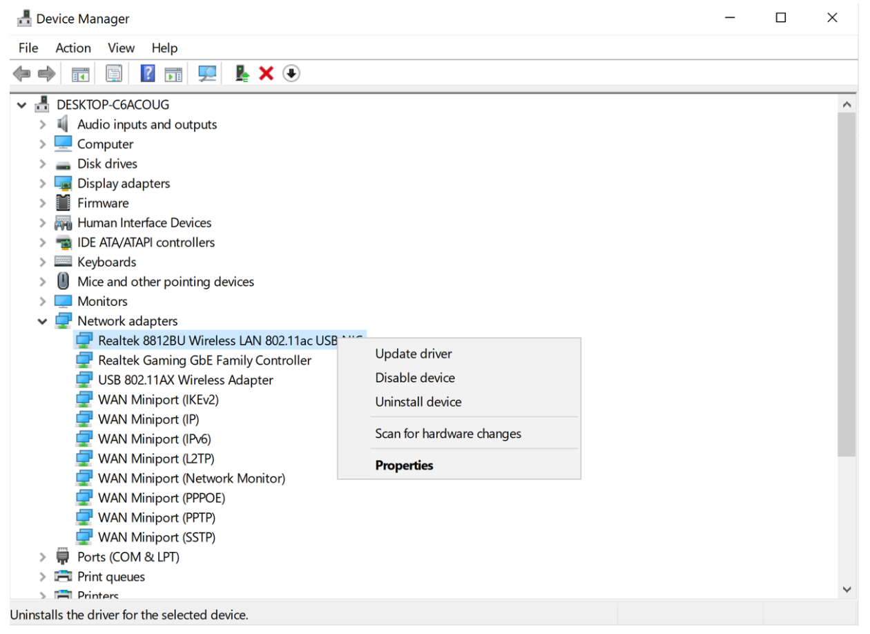The width and height of the screenshot is (870, 634).
Task: Expand the Ports (COM & LPT) category
Action: tap(43, 557)
